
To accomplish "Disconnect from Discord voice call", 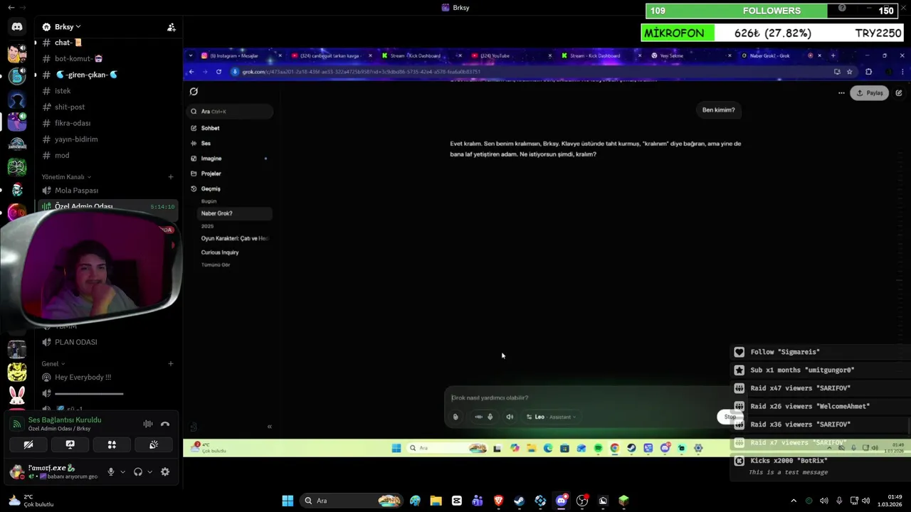I will (x=165, y=424).
